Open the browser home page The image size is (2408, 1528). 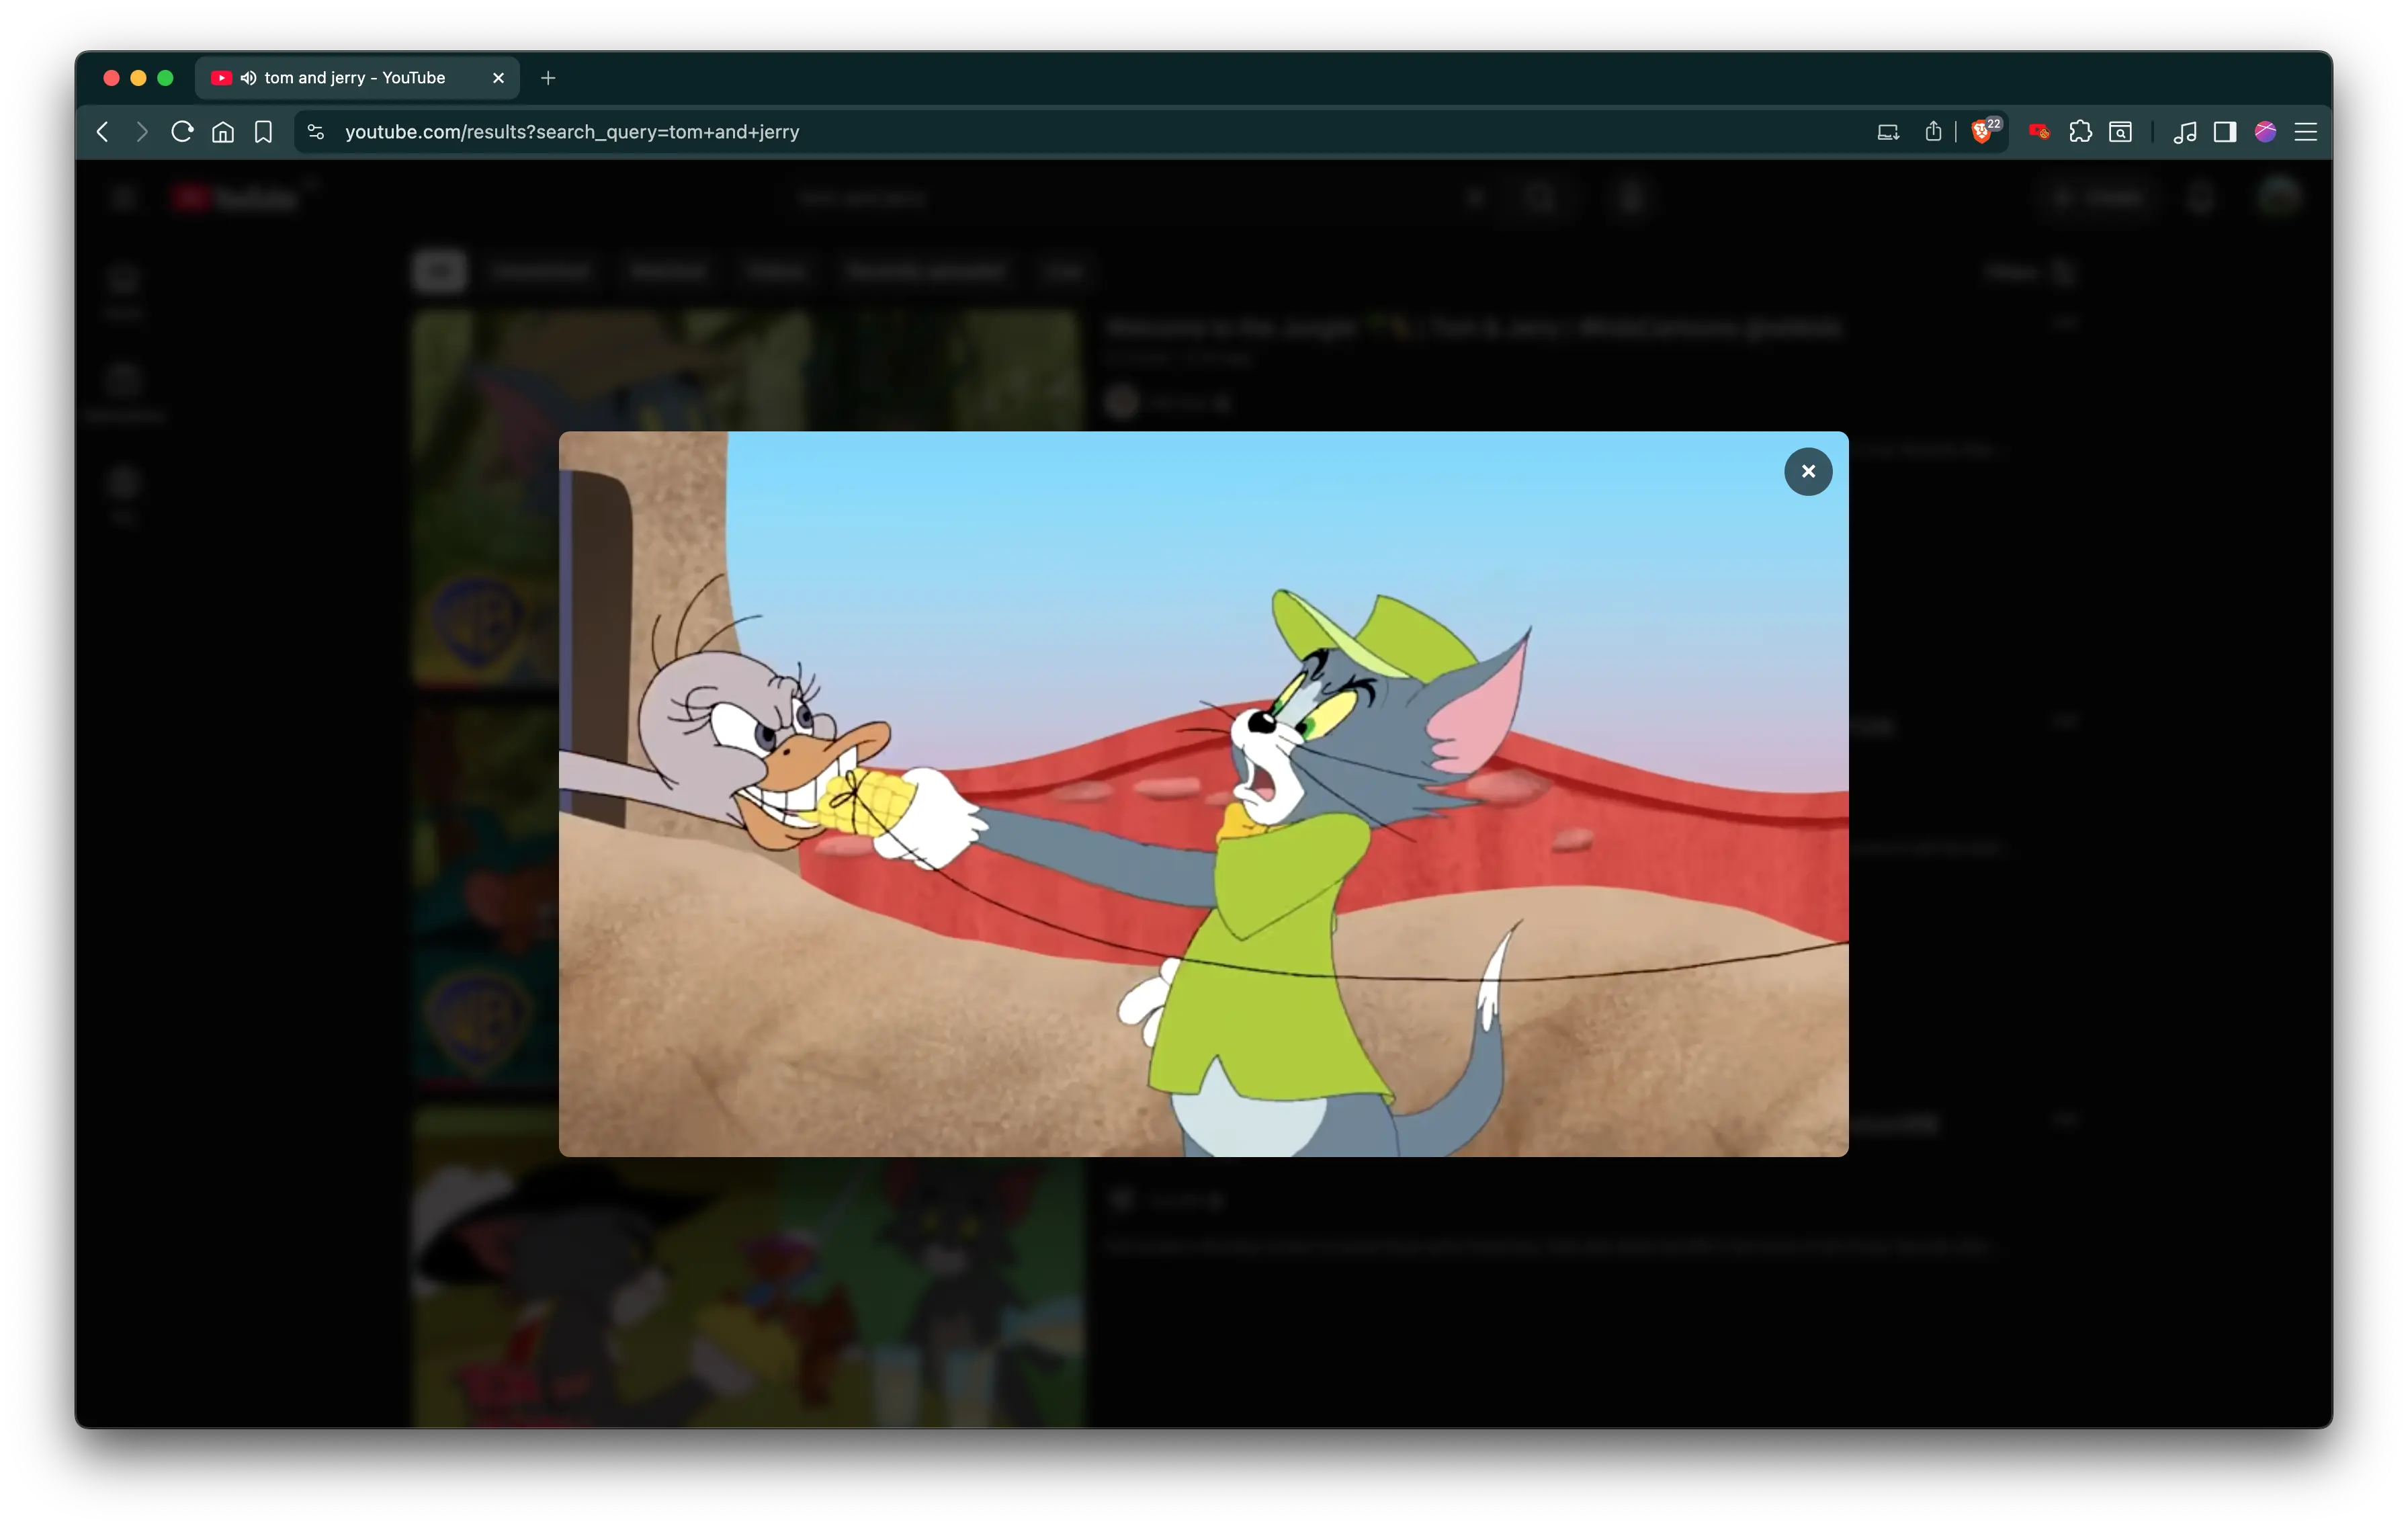(223, 132)
